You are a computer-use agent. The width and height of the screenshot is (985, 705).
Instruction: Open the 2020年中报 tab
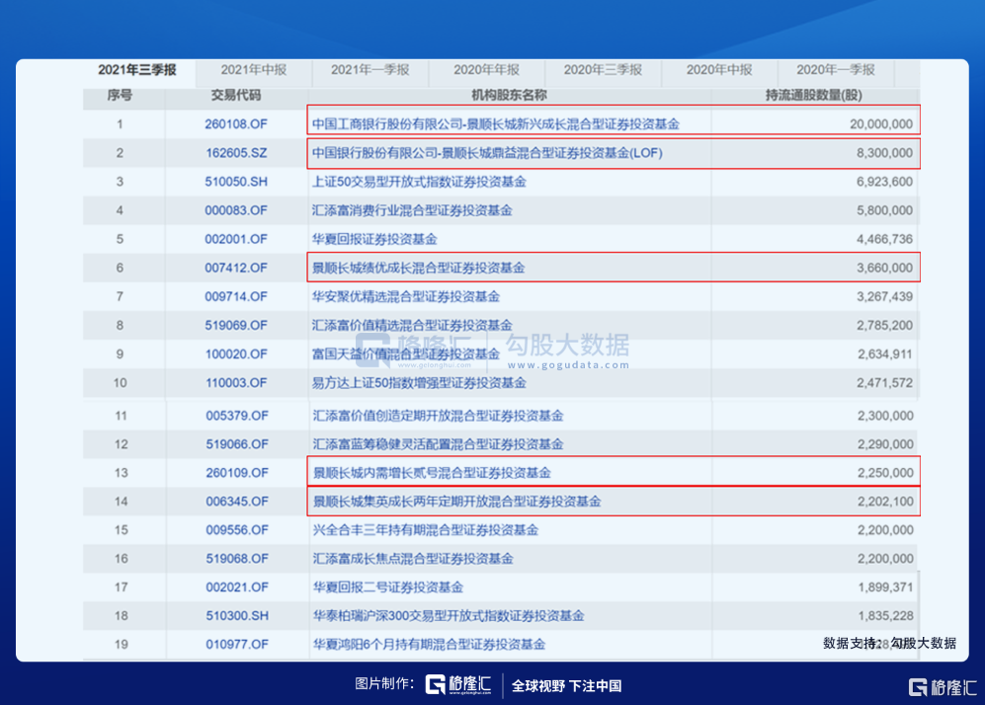click(719, 70)
